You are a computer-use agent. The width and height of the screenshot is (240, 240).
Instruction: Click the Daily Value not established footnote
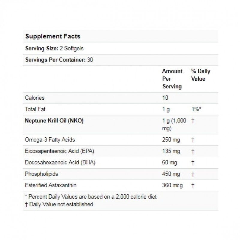pyautogui.click(x=60, y=204)
